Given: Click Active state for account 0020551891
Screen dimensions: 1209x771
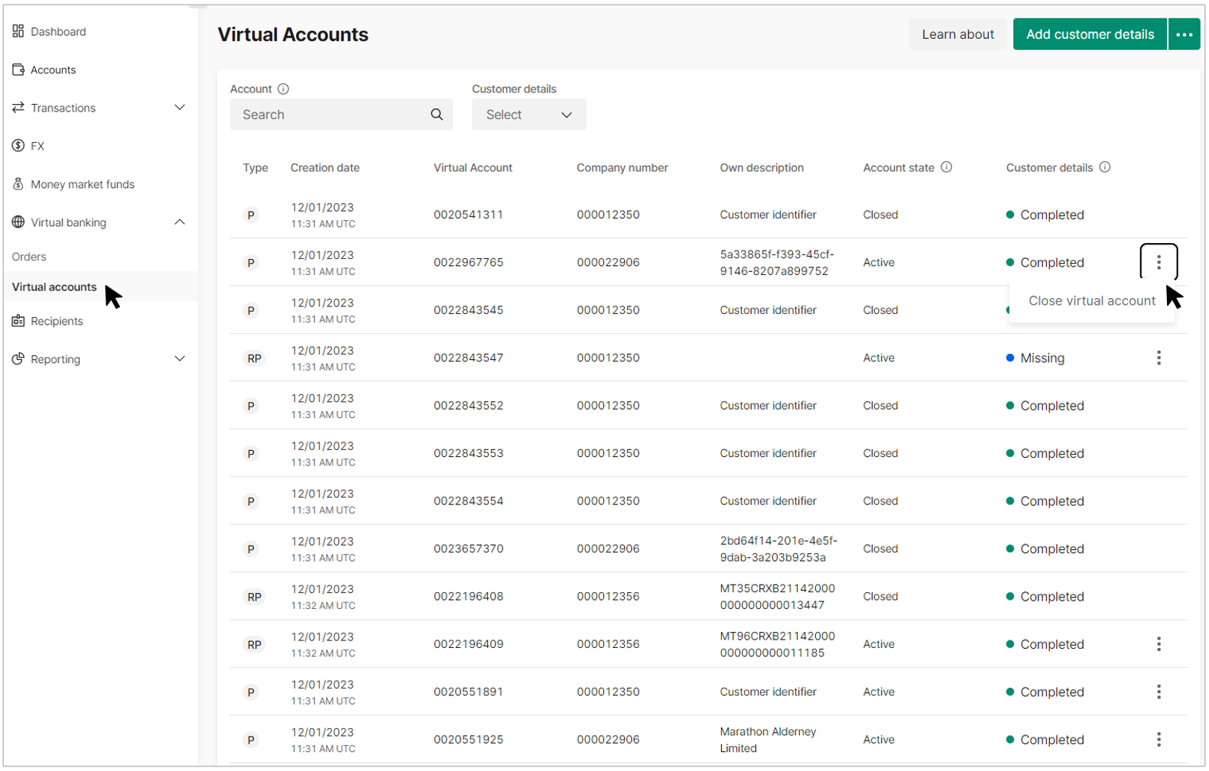Looking at the screenshot, I should click(x=879, y=692).
